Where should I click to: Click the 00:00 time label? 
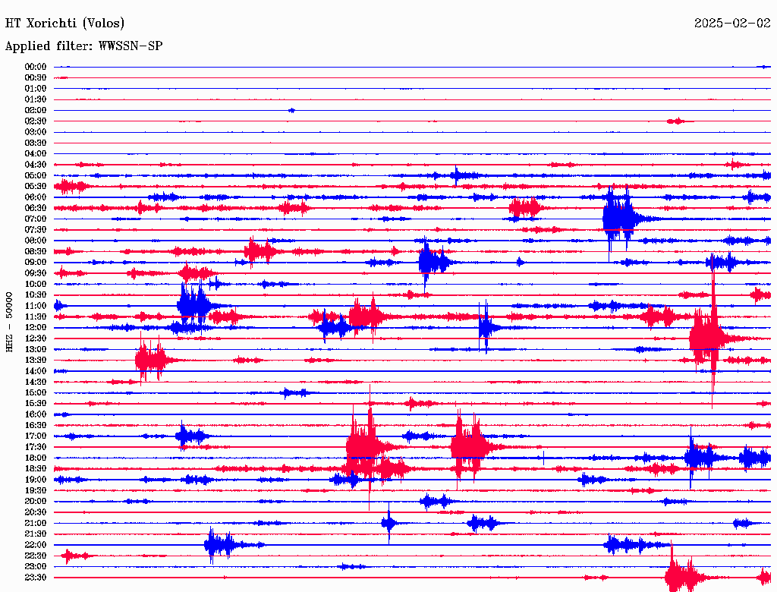[36, 67]
